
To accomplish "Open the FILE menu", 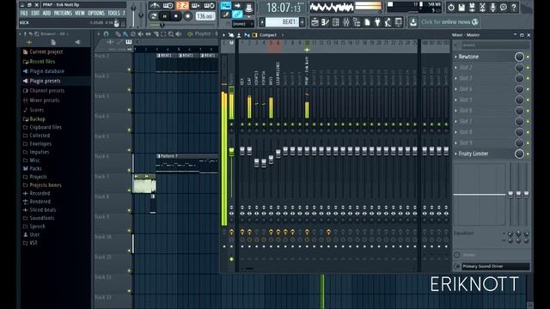I will [x=24, y=14].
